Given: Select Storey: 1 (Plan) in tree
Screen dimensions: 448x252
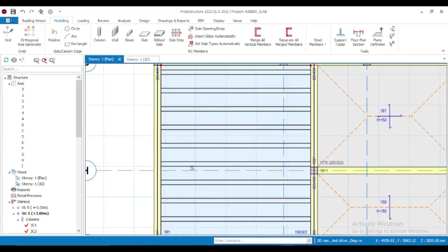Looking at the screenshot, I should 34,178.
